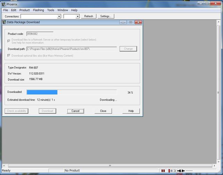223x175 pixels.
Task: Minimize the Data Package Download window
Action: tap(123, 22)
